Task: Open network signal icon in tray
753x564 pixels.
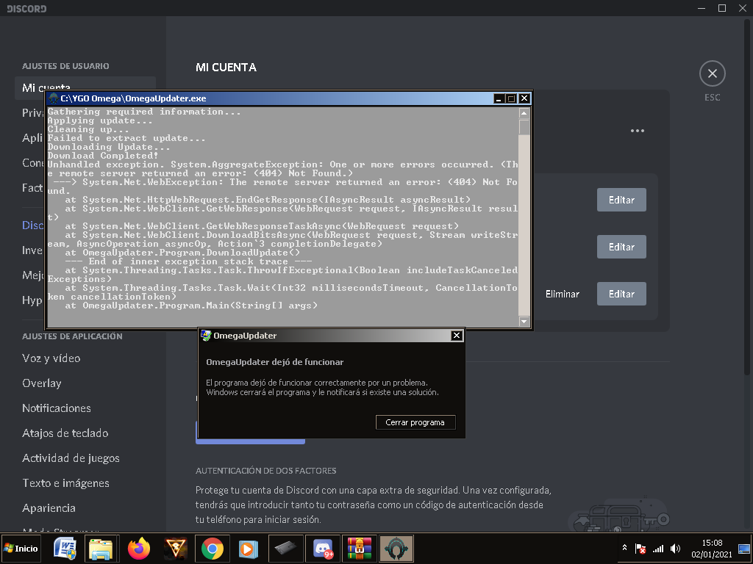Action: coord(658,548)
